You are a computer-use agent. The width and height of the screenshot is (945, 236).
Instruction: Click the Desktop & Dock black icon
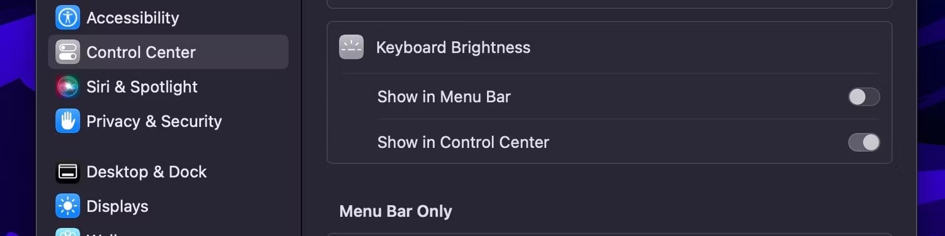pyautogui.click(x=67, y=172)
